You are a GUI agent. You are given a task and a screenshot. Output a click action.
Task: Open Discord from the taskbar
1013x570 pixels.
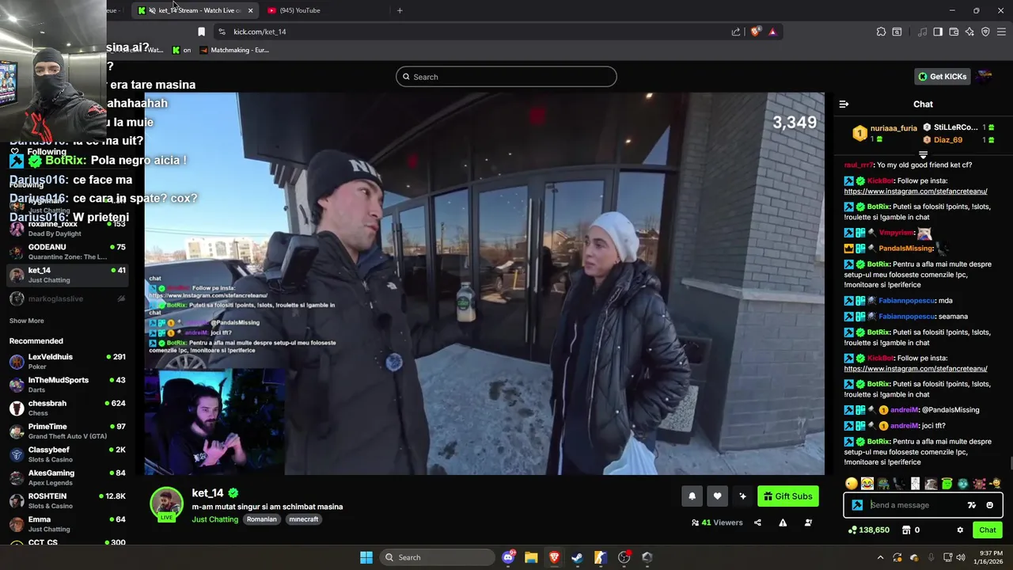click(x=508, y=557)
